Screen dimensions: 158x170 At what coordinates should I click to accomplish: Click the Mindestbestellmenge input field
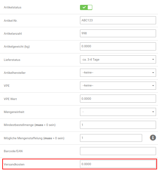[118, 125]
